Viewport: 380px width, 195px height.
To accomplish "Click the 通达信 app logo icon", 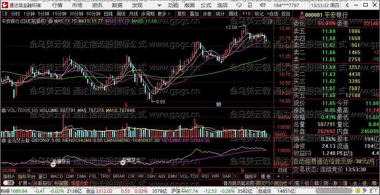I will click(5, 5).
